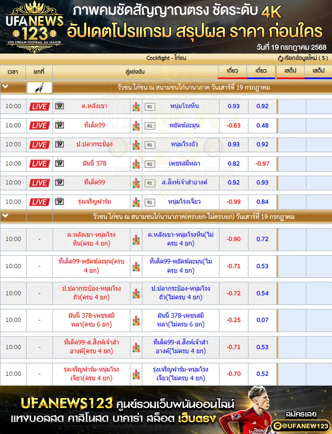Select odds -0.90 in ต.หลังเขา ครบ 4 ยก row

coord(234,239)
